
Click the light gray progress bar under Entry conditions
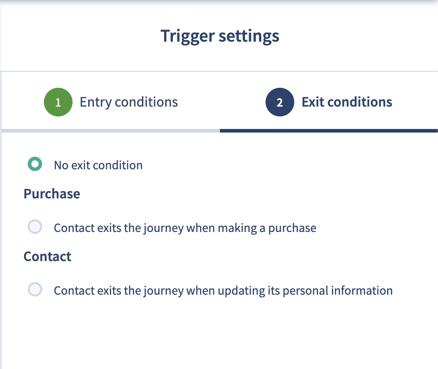point(111,131)
